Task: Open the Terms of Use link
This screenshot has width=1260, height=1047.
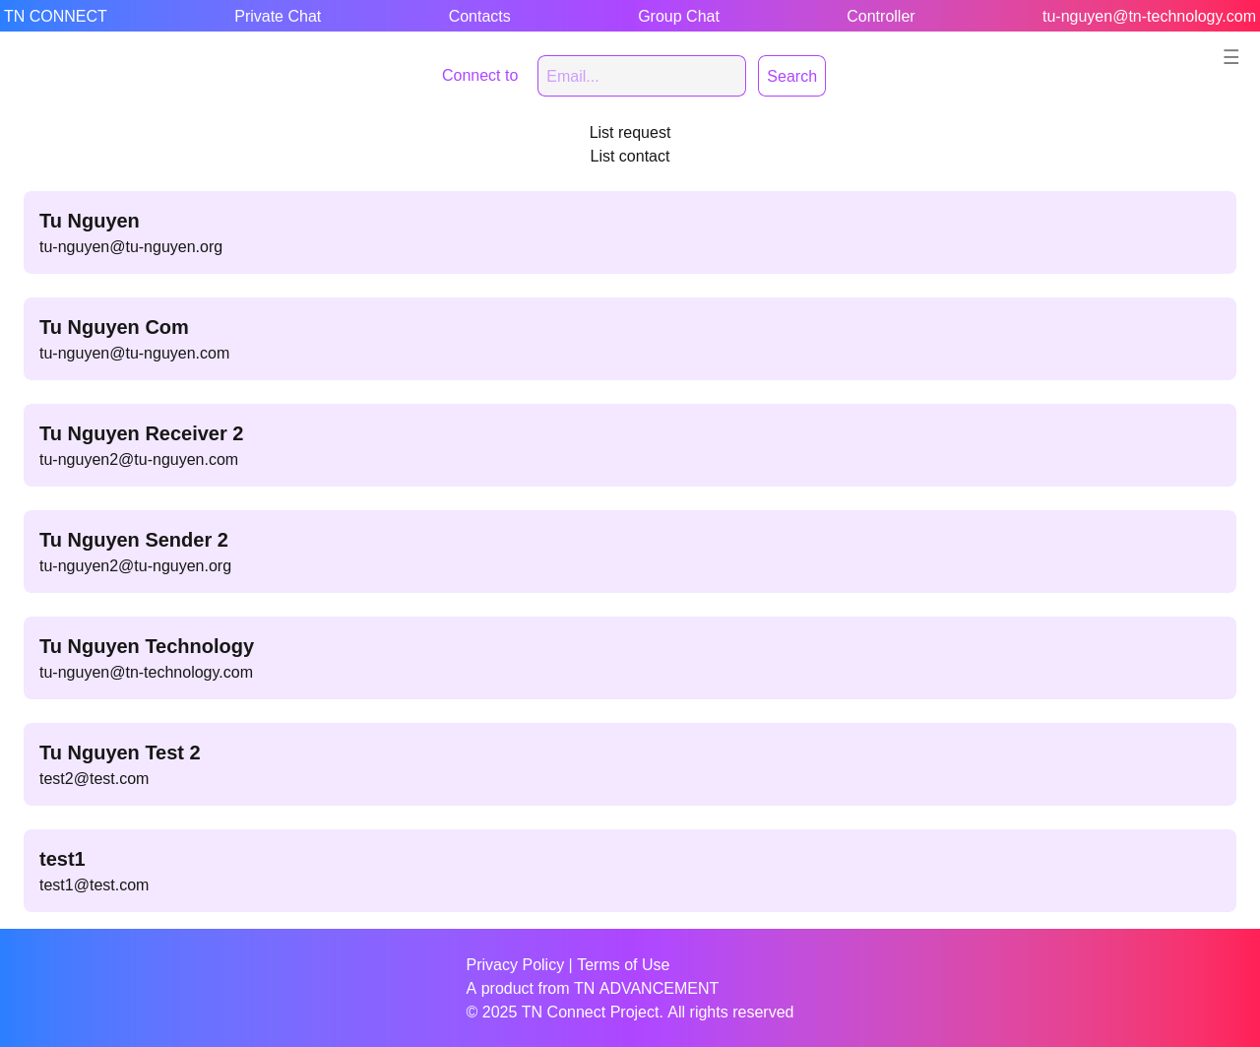Action: click(623, 965)
